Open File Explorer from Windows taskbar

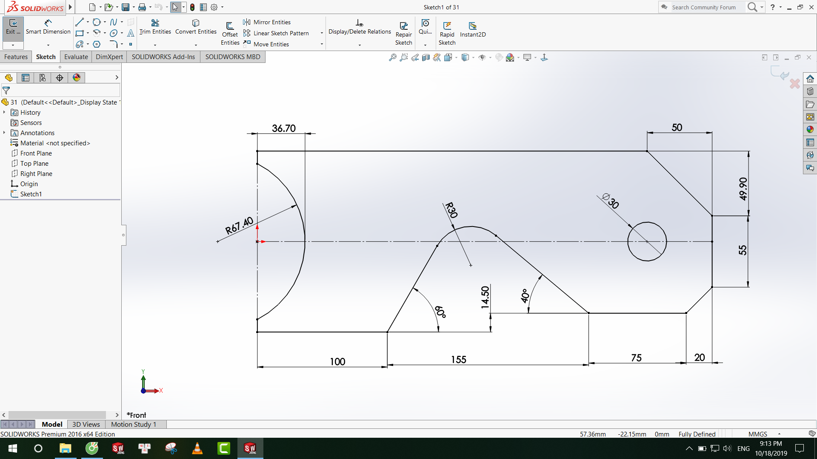pos(65,448)
